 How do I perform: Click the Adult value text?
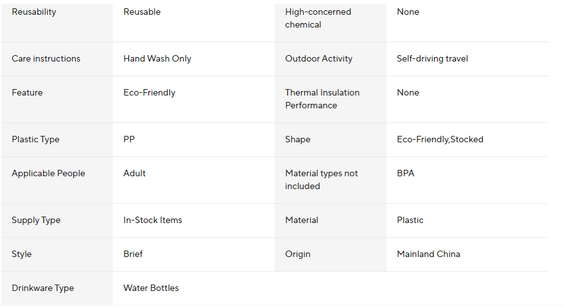point(135,174)
